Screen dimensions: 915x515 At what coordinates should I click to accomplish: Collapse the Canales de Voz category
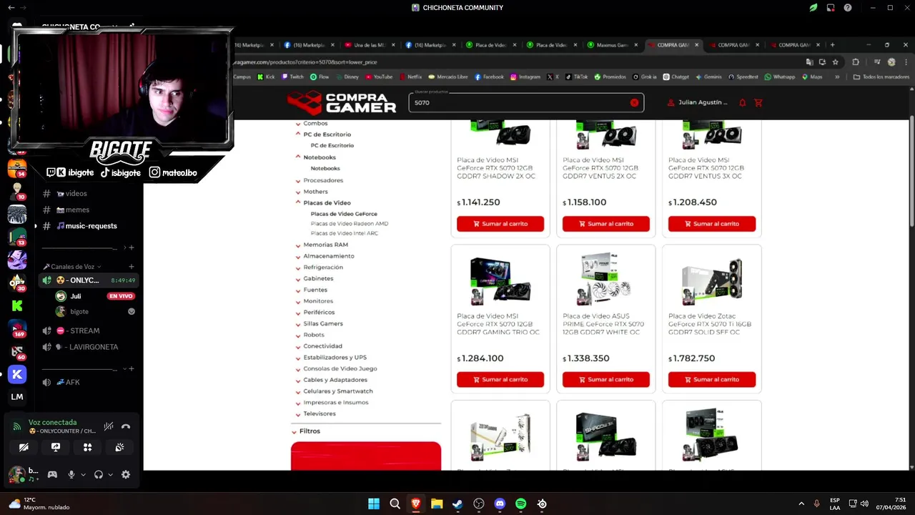point(71,267)
